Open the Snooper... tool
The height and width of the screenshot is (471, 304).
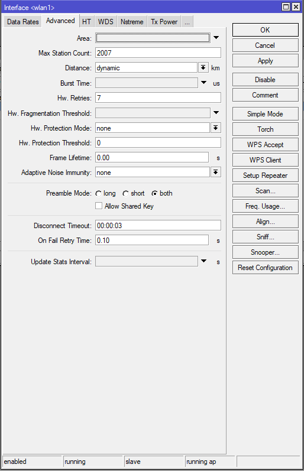click(265, 252)
